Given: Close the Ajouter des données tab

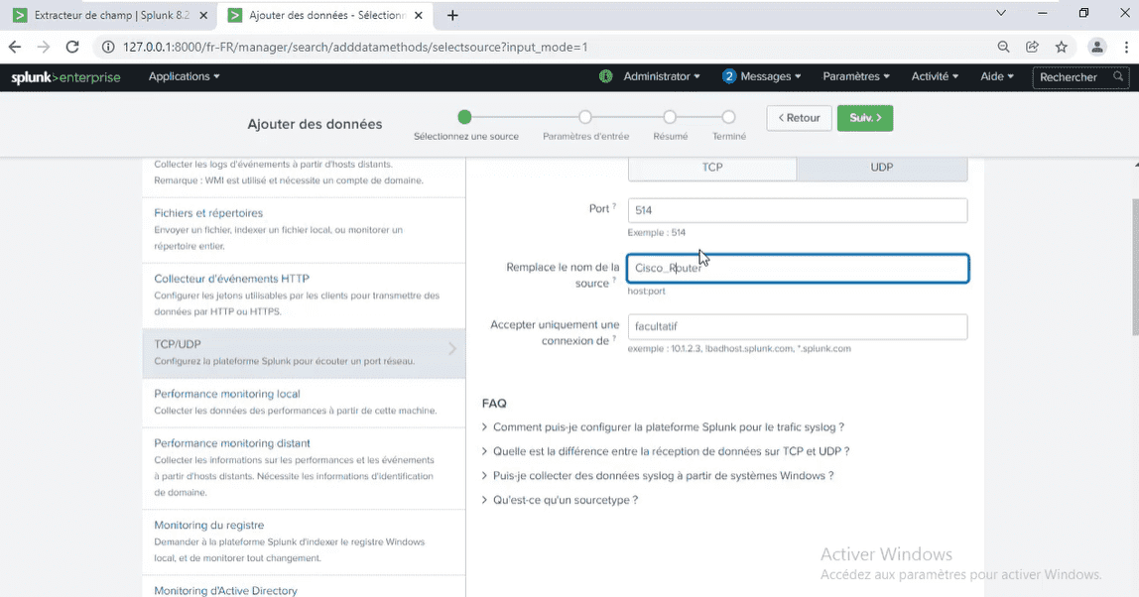Looking at the screenshot, I should pyautogui.click(x=419, y=15).
